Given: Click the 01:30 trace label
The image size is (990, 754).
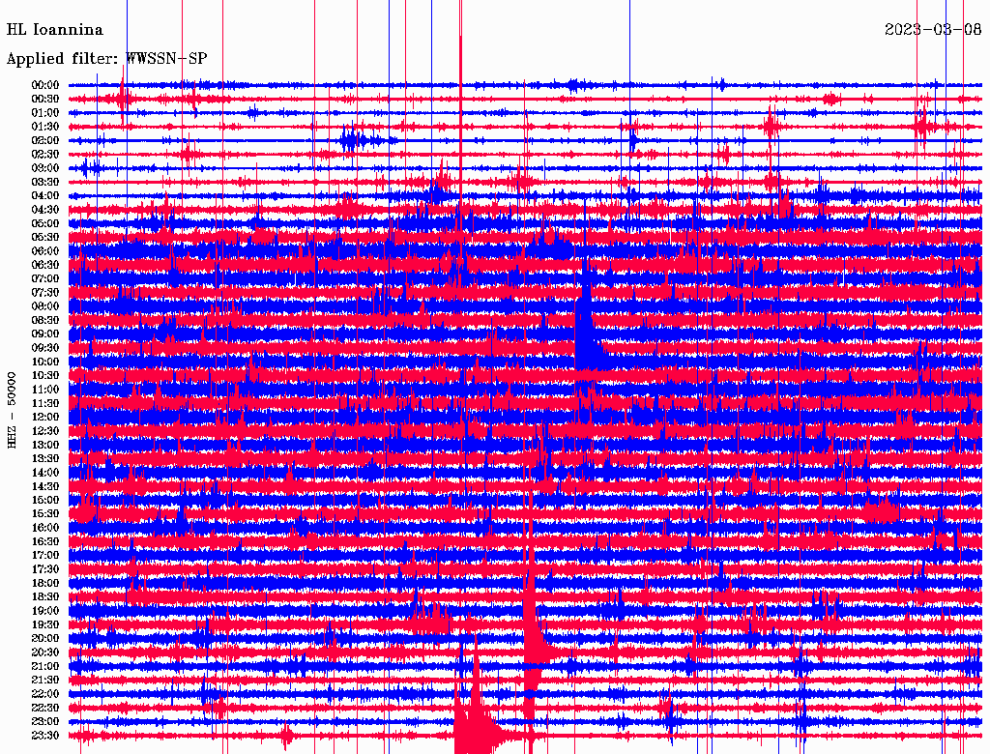Looking at the screenshot, I should (45, 127).
